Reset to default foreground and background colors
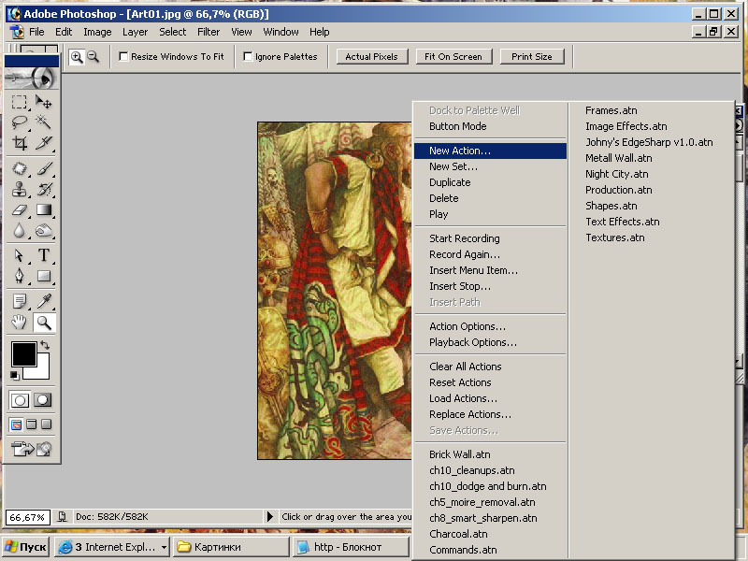This screenshot has width=748, height=561. click(15, 376)
